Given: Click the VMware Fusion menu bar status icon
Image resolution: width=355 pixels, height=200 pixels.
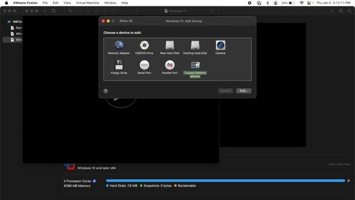Looking at the screenshot, I should tap(259, 3).
